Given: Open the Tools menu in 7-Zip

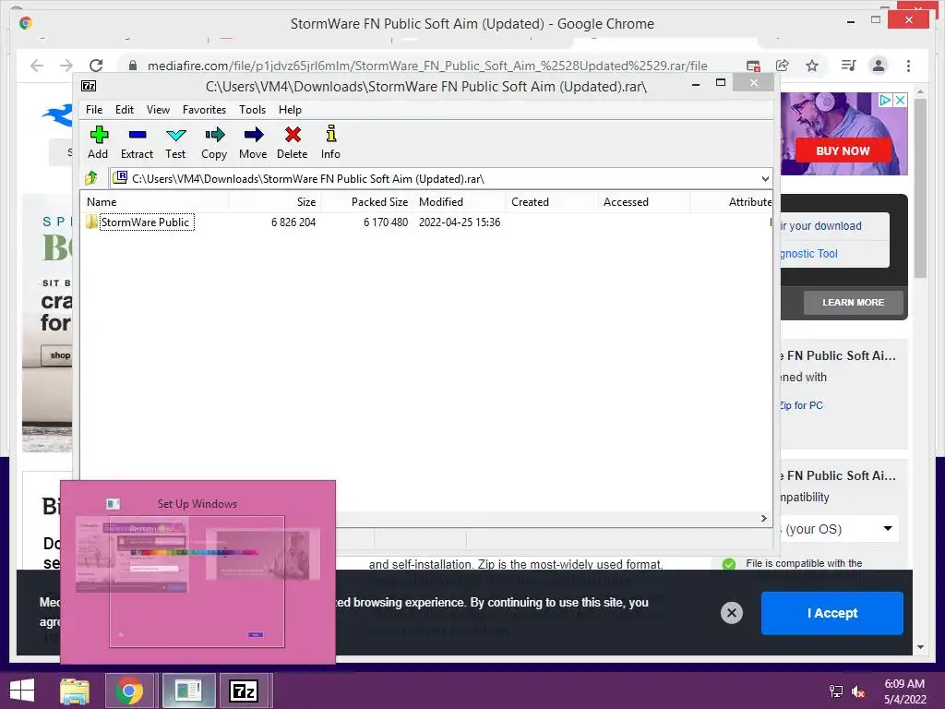Looking at the screenshot, I should [x=252, y=110].
